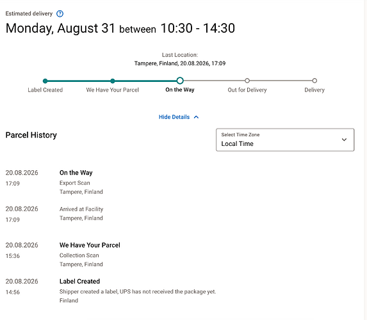
Task: Select the Label Created progress dot
Action: click(x=45, y=81)
